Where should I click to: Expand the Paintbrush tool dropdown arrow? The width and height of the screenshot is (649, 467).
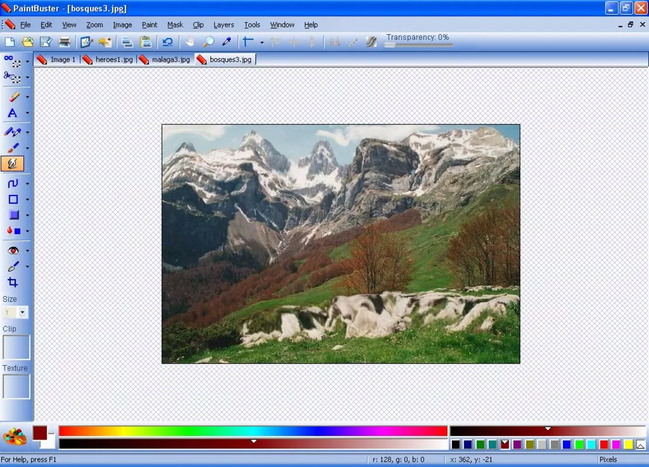[x=27, y=148]
